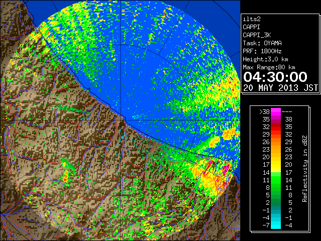
Task: Click the "Reflectivity in dBZ" vertical label
Action: tap(305, 169)
